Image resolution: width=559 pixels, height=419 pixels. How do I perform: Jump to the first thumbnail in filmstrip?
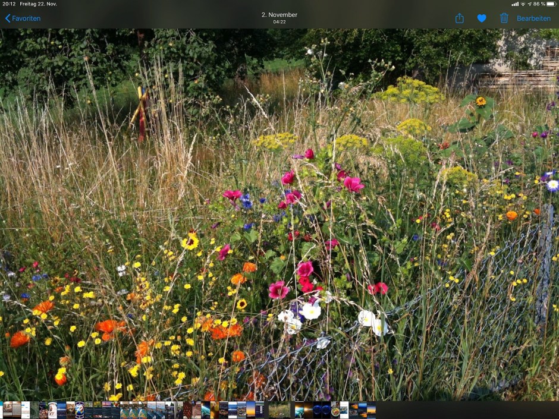click(x=3, y=410)
